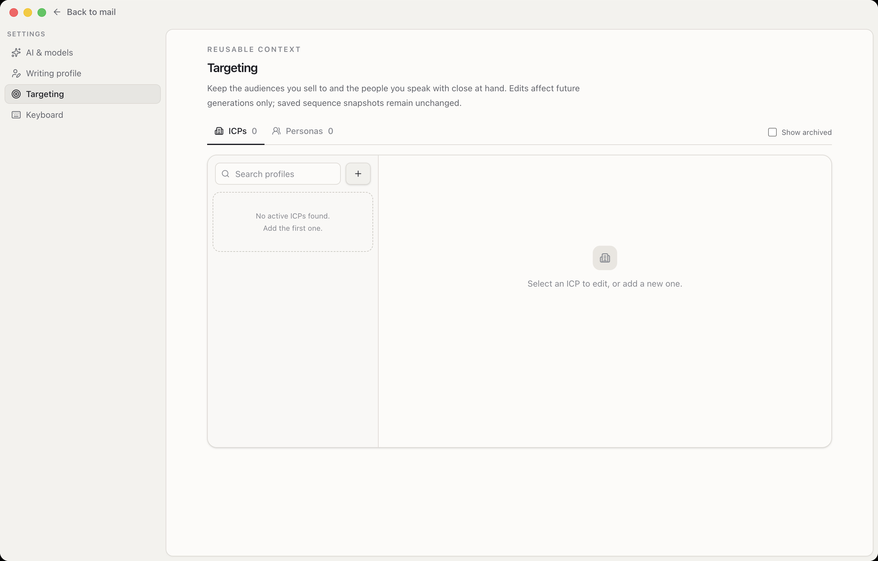Click the building icon in the empty detail pane
Image resolution: width=878 pixels, height=561 pixels.
click(x=605, y=258)
